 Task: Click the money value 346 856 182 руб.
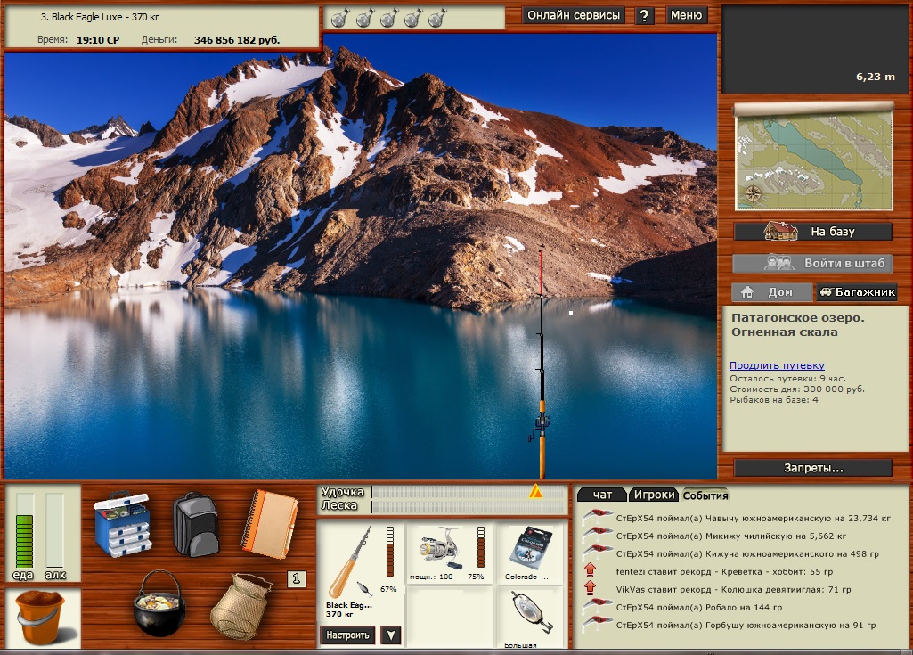pyautogui.click(x=237, y=40)
